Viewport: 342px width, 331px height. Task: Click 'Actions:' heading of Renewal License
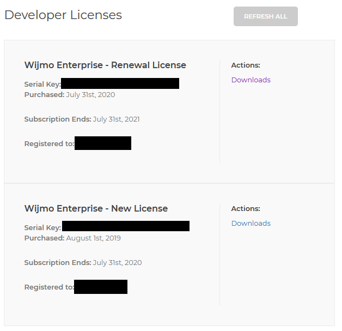[246, 65]
